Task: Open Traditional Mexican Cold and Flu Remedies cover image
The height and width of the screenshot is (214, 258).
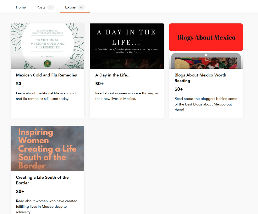Action: pyautogui.click(x=47, y=46)
